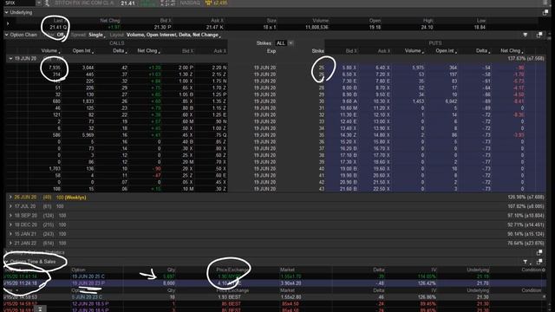Open the symbol selector dropdown next to SFIX
Screen dimensions: 555x312
tap(38, 3)
